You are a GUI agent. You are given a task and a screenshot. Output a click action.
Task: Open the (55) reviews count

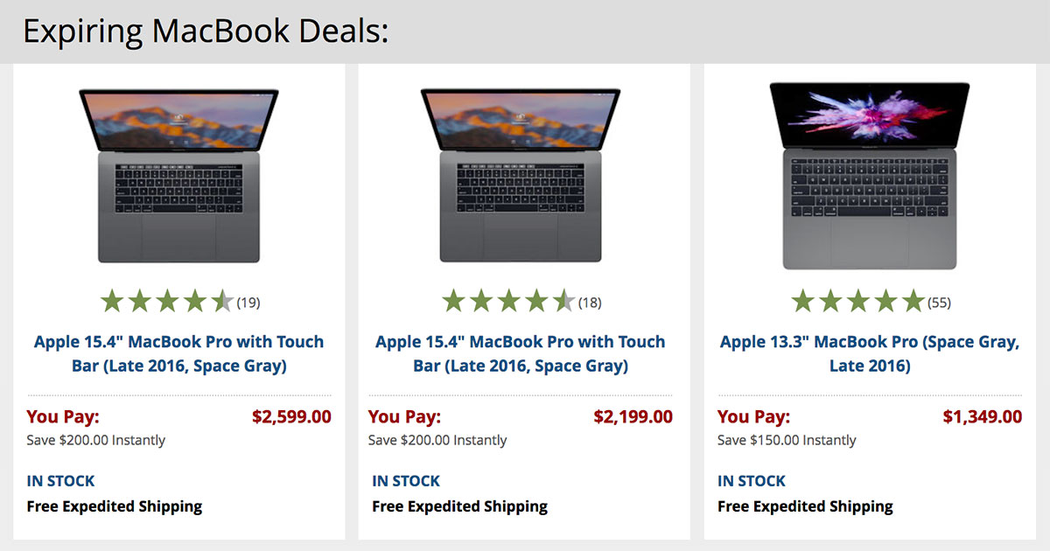[x=939, y=303]
